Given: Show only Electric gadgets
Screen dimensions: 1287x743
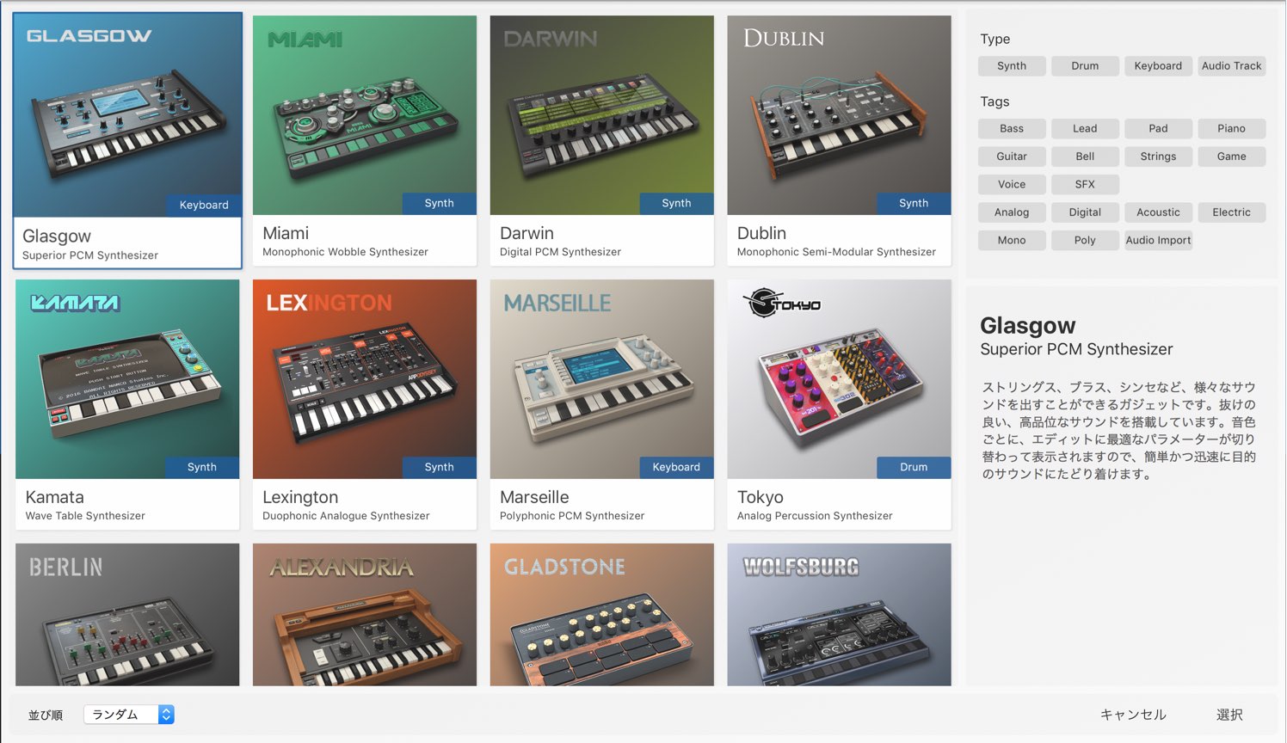Looking at the screenshot, I should tap(1232, 212).
